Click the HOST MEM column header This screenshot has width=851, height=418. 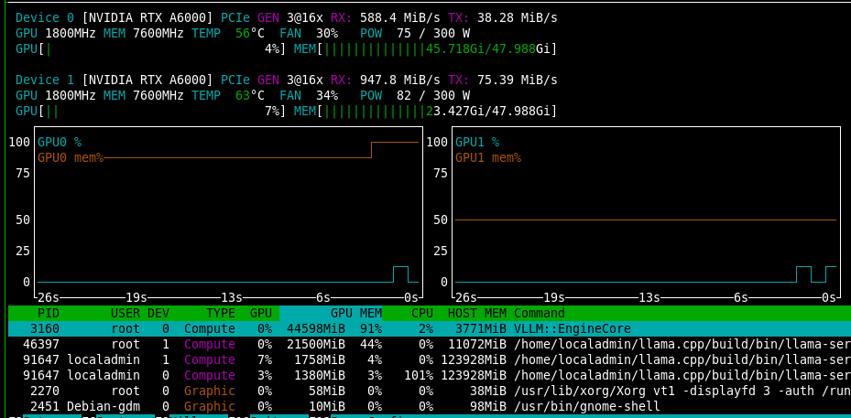click(477, 313)
